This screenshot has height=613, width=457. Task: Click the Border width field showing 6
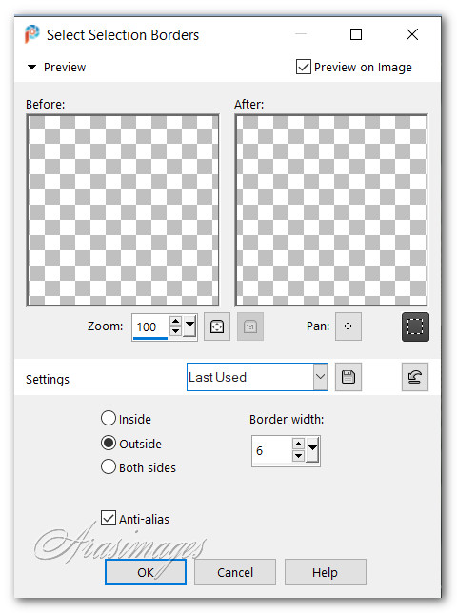272,450
